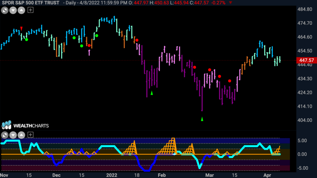Click the green dot marker in mid-November
The width and height of the screenshot is (317, 178).
pyautogui.click(x=27, y=40)
